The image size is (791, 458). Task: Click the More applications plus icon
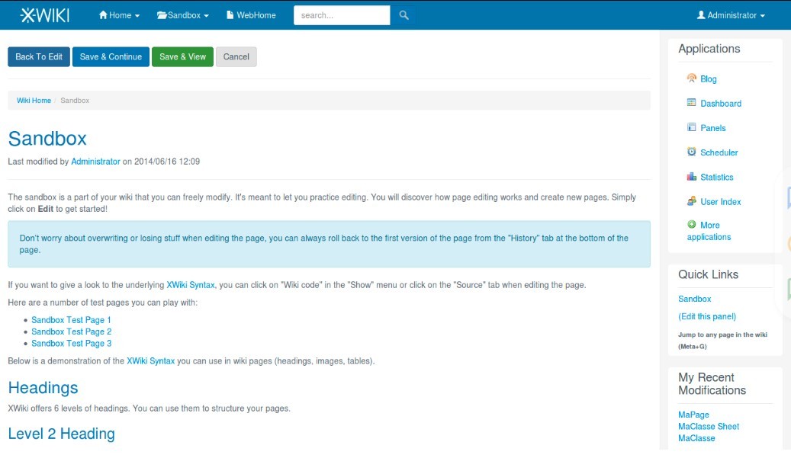pos(692,225)
